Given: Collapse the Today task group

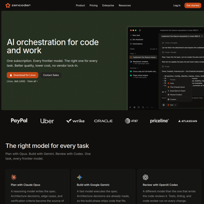Looking at the screenshot, I should tap(133, 54).
